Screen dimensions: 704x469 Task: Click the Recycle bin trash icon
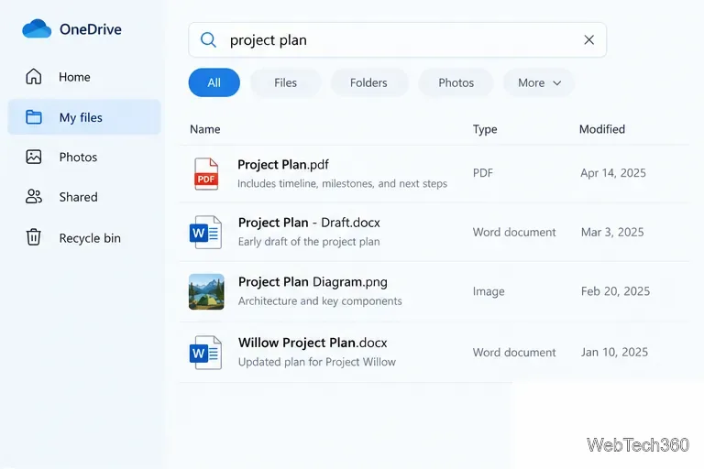tap(34, 237)
